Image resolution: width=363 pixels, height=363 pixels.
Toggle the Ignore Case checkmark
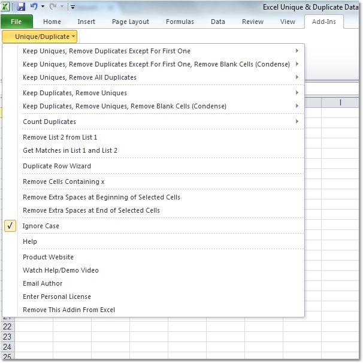coord(10,226)
